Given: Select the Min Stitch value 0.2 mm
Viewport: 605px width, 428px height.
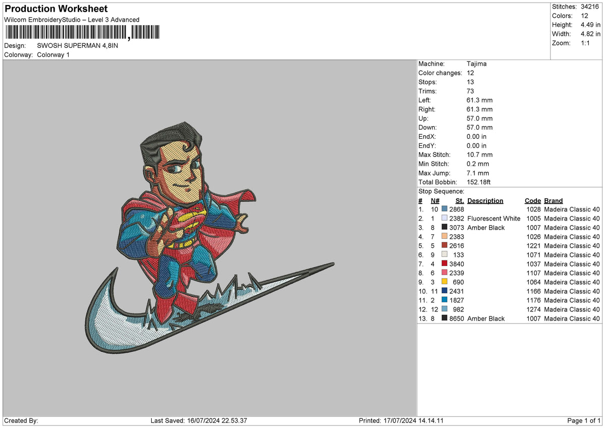Looking at the screenshot, I should click(x=478, y=164).
